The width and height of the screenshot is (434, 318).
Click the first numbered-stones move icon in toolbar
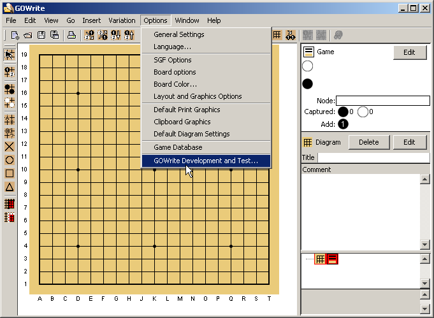tap(89, 35)
